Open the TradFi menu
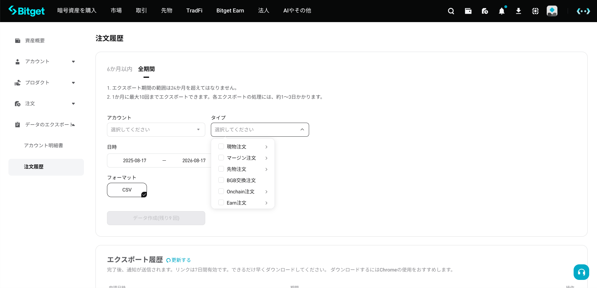 pyautogui.click(x=194, y=11)
